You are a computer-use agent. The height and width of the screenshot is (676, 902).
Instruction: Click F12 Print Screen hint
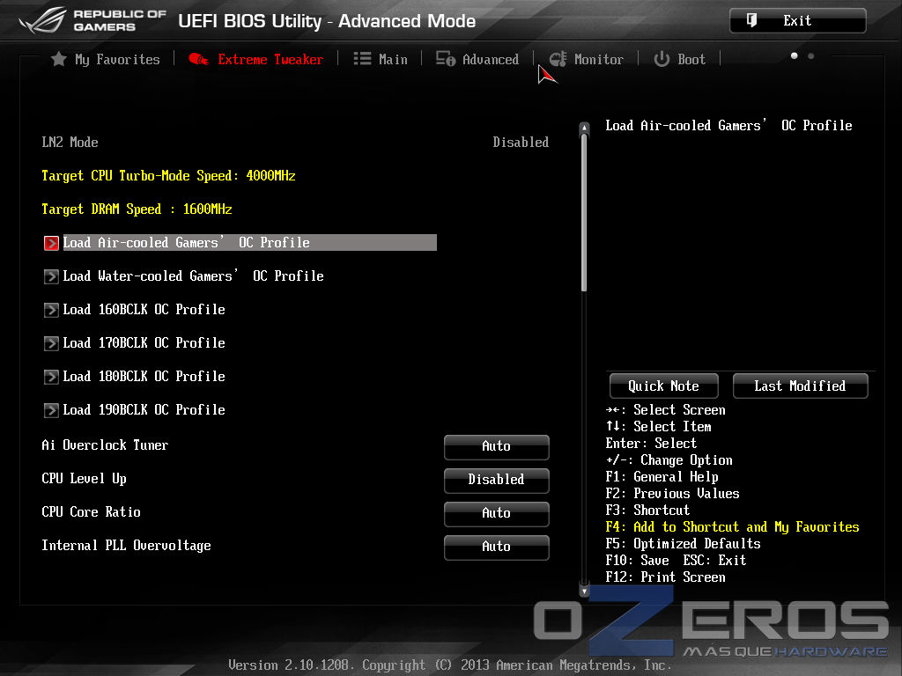[x=666, y=577]
